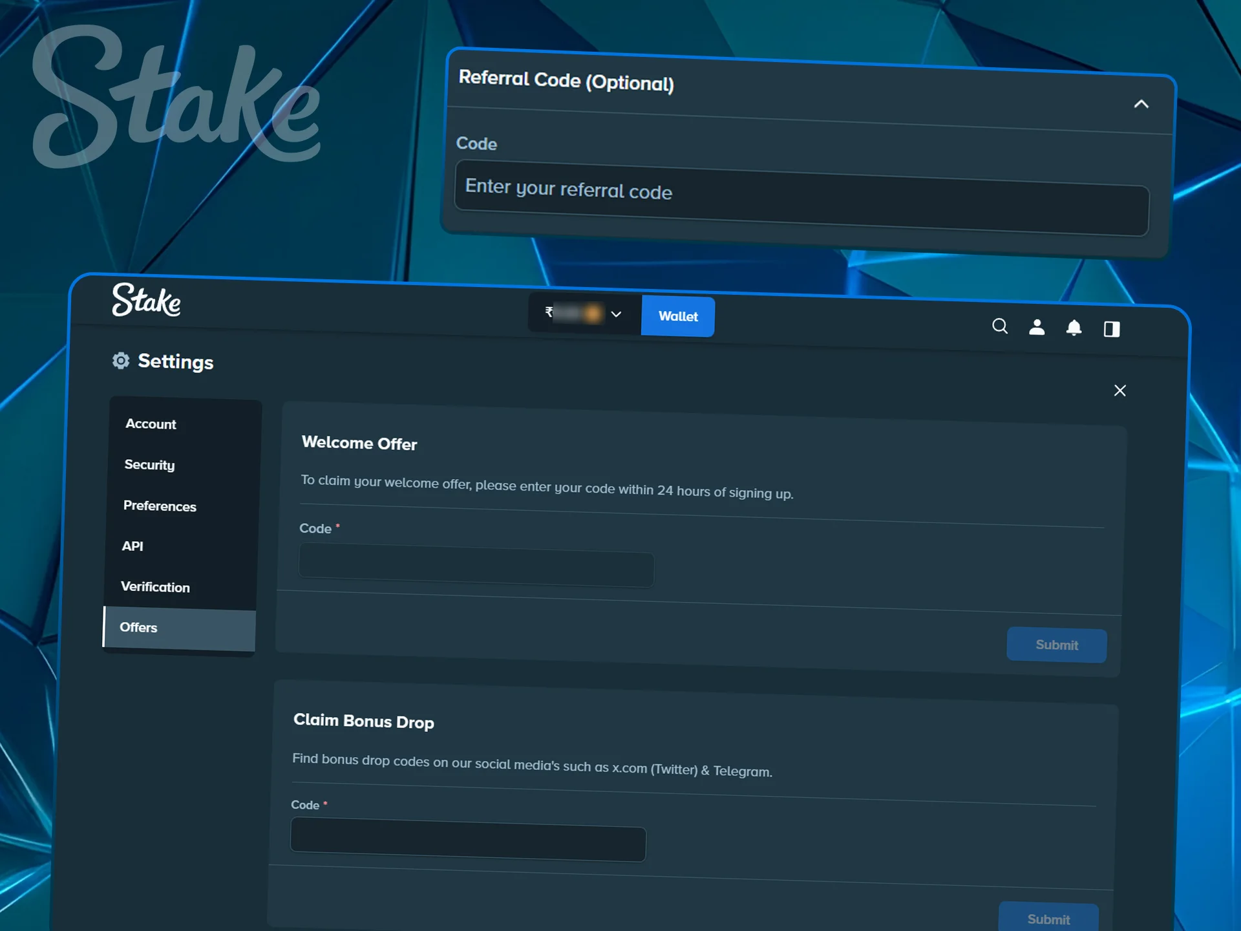The image size is (1241, 931).
Task: Select the Verification settings tab
Action: 155,587
